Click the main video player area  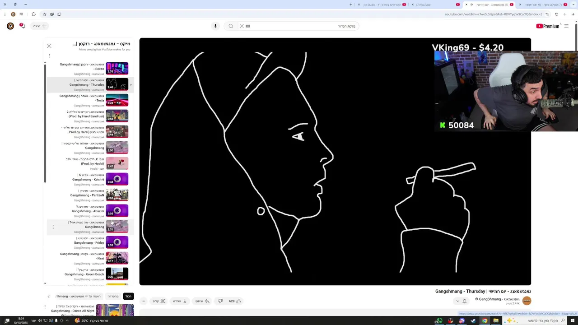(x=335, y=162)
